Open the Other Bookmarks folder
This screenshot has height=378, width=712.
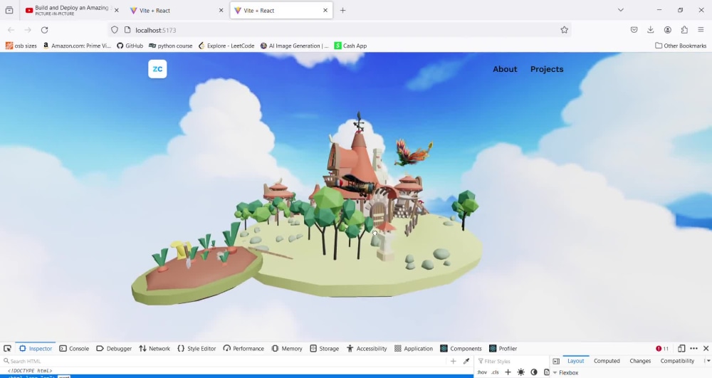(681, 46)
